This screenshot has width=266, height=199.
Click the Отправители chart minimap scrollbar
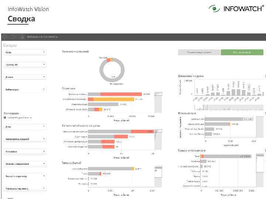(x=260, y=127)
